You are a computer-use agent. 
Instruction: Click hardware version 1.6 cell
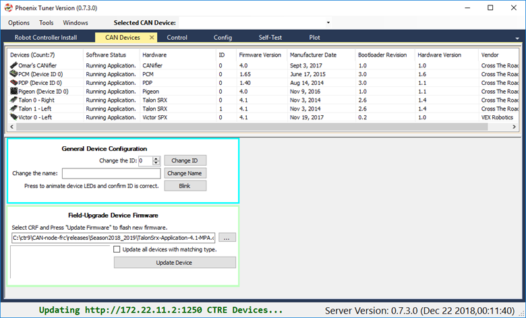tap(422, 74)
